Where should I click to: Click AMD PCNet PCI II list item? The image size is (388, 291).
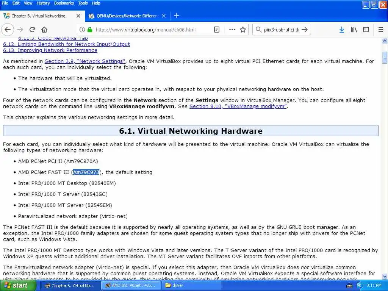point(58,161)
